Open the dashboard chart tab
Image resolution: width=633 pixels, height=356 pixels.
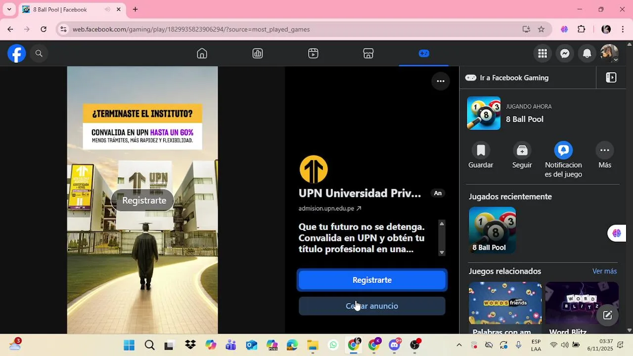point(258,53)
